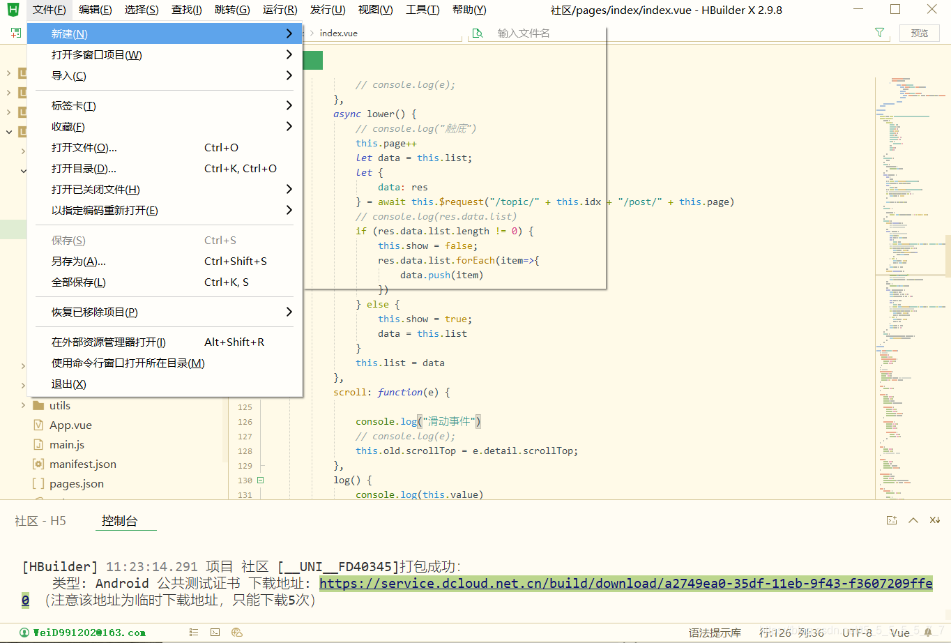Click the green filter funnel icon
Viewport: 951px width, 643px height.
(879, 33)
